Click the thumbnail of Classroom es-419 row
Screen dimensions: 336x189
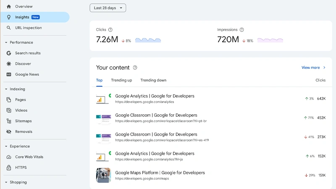[x=103, y=139]
